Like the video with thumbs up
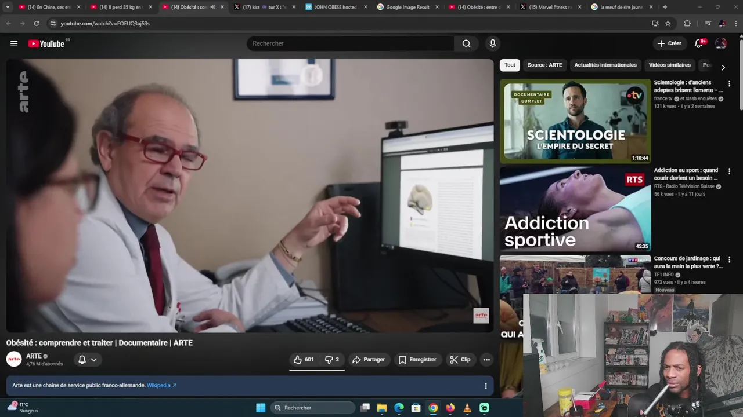 (304, 360)
